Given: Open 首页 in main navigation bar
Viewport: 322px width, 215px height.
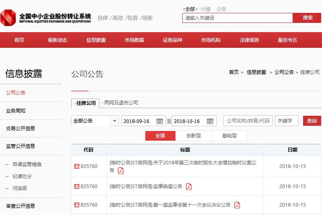Looking at the screenshot, I should [19, 40].
